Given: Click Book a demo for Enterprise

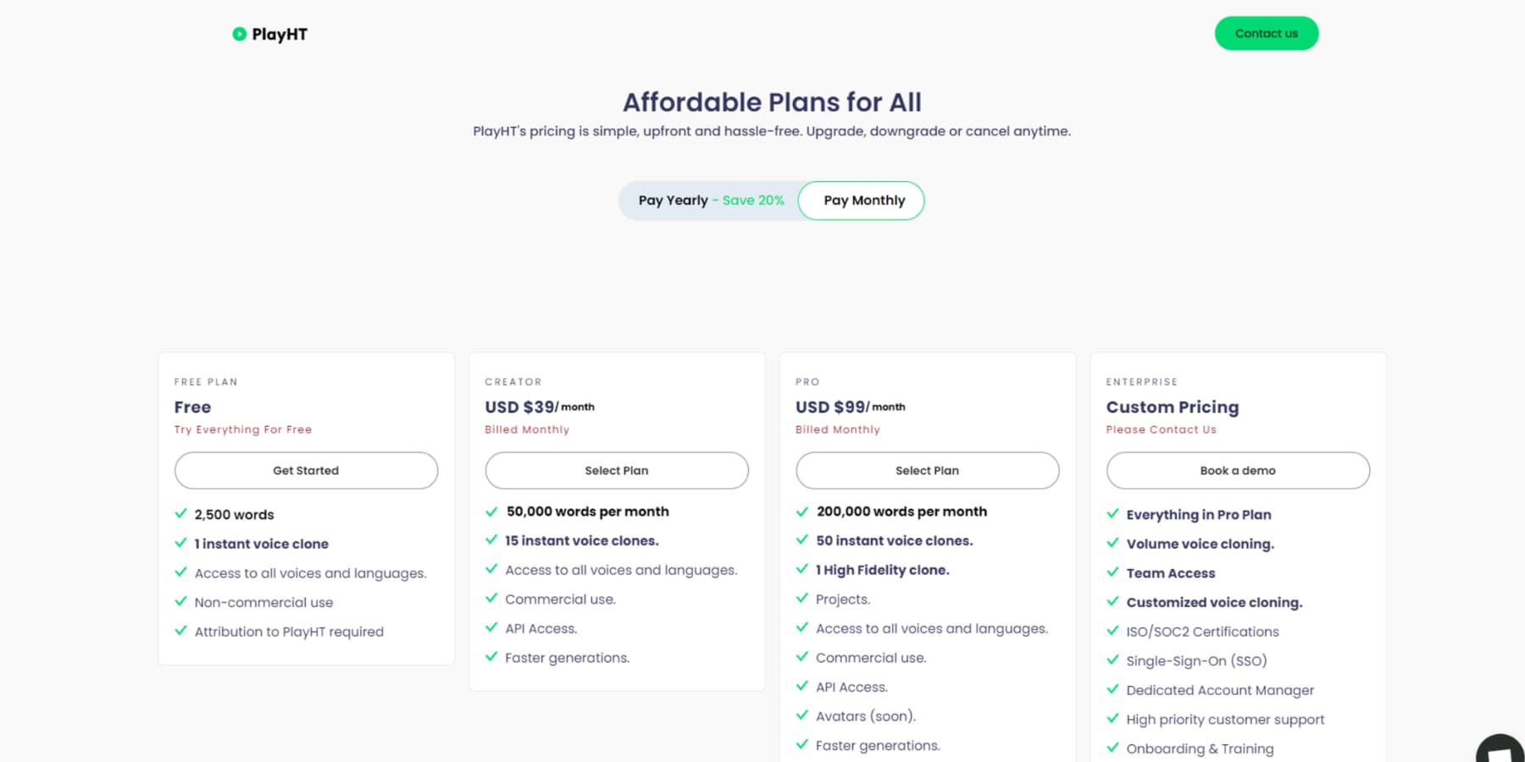Looking at the screenshot, I should (1238, 470).
